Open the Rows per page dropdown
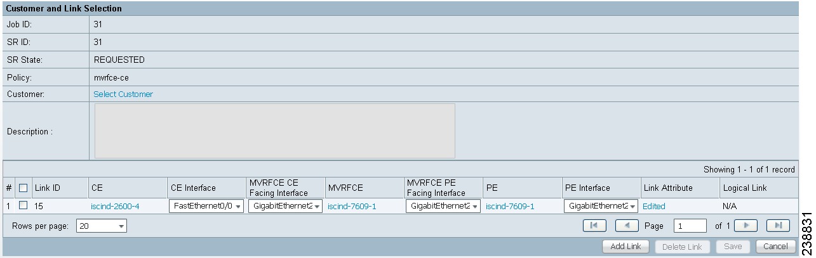Screen dimensions: 816x258 click(x=102, y=226)
